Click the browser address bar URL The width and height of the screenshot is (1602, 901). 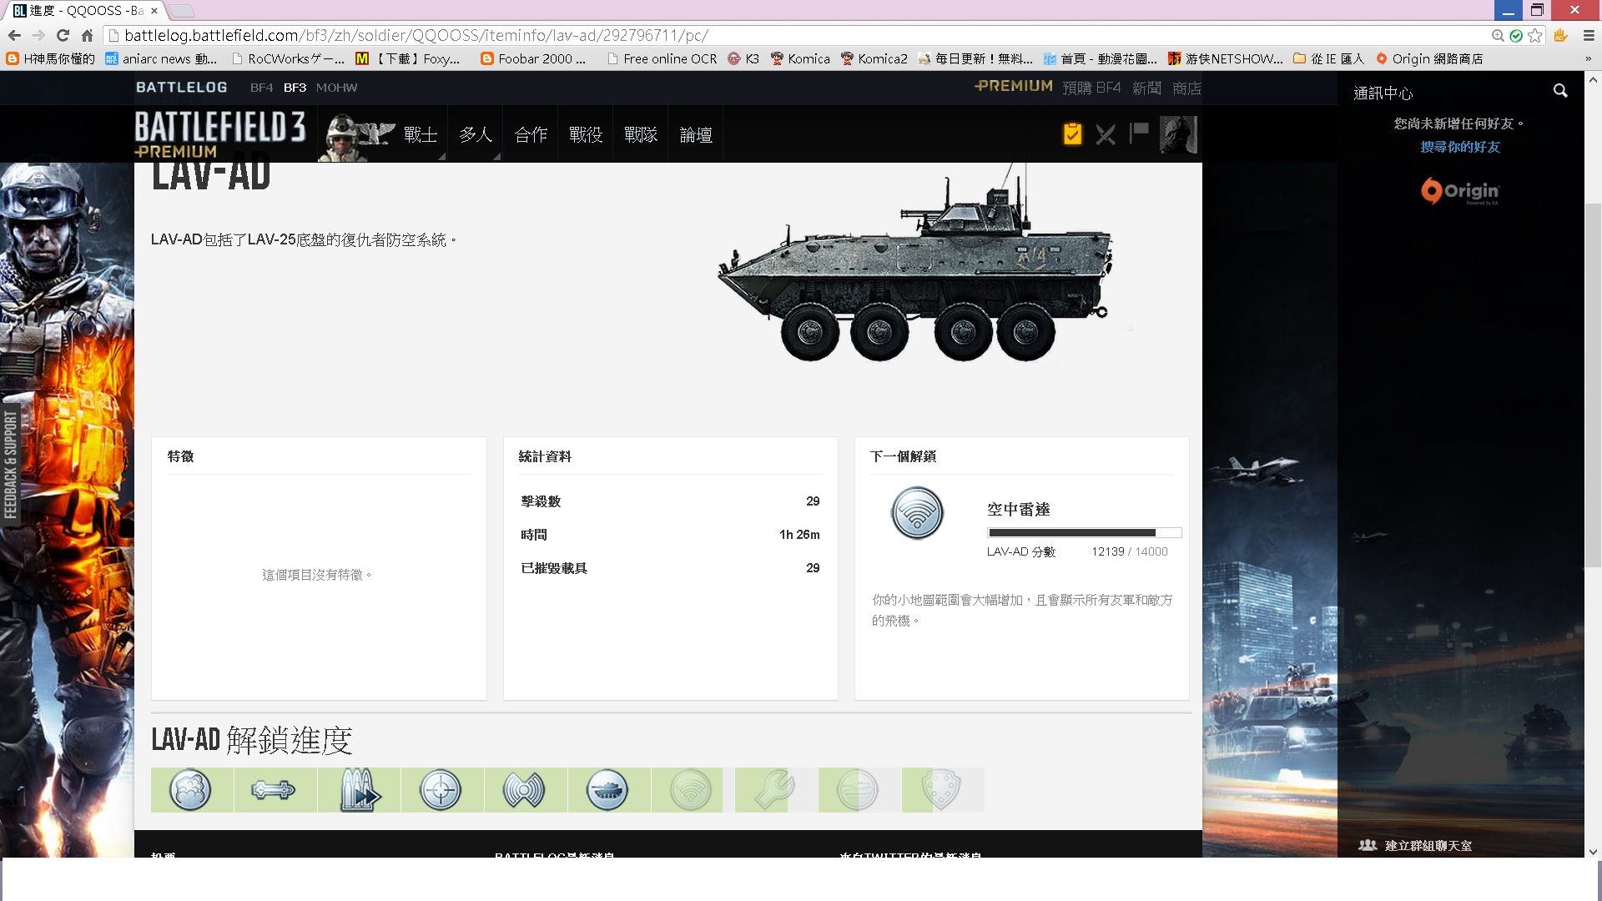tap(417, 35)
